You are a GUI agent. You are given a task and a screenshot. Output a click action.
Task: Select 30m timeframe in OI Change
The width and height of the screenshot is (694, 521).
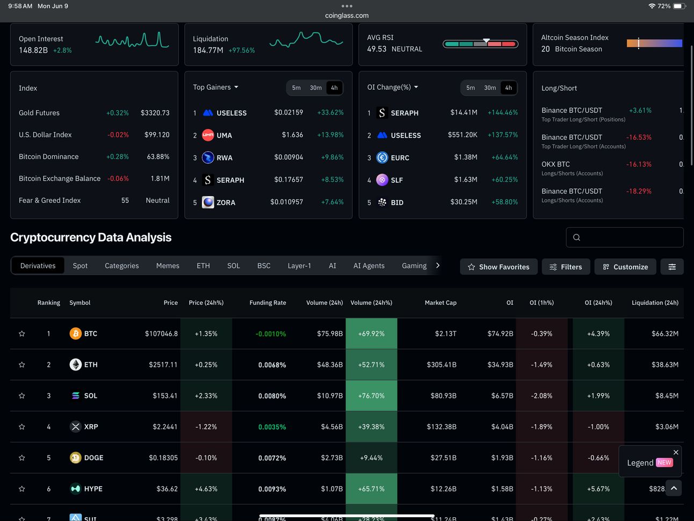coord(490,88)
